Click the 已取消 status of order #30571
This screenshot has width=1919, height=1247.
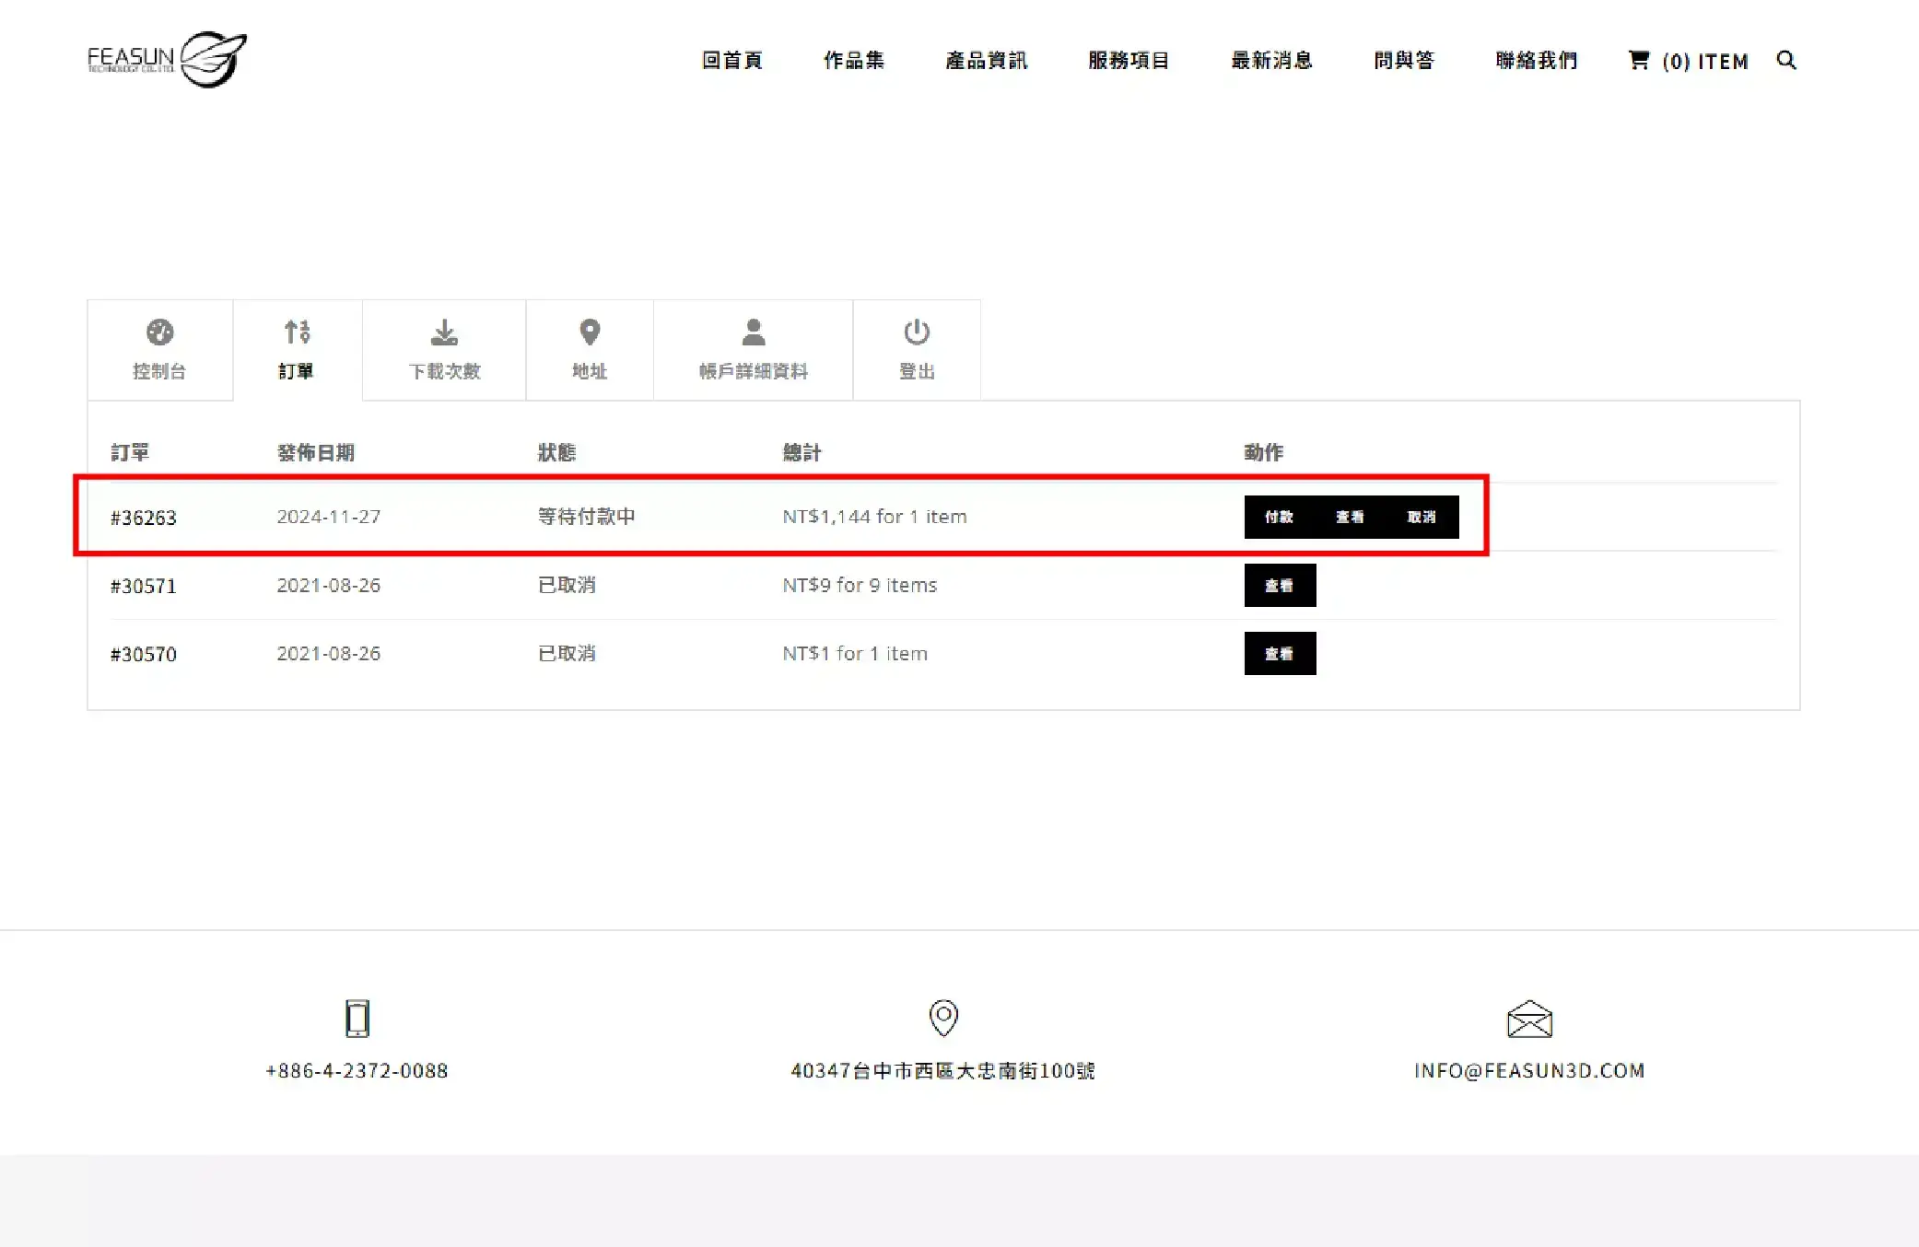[567, 585]
